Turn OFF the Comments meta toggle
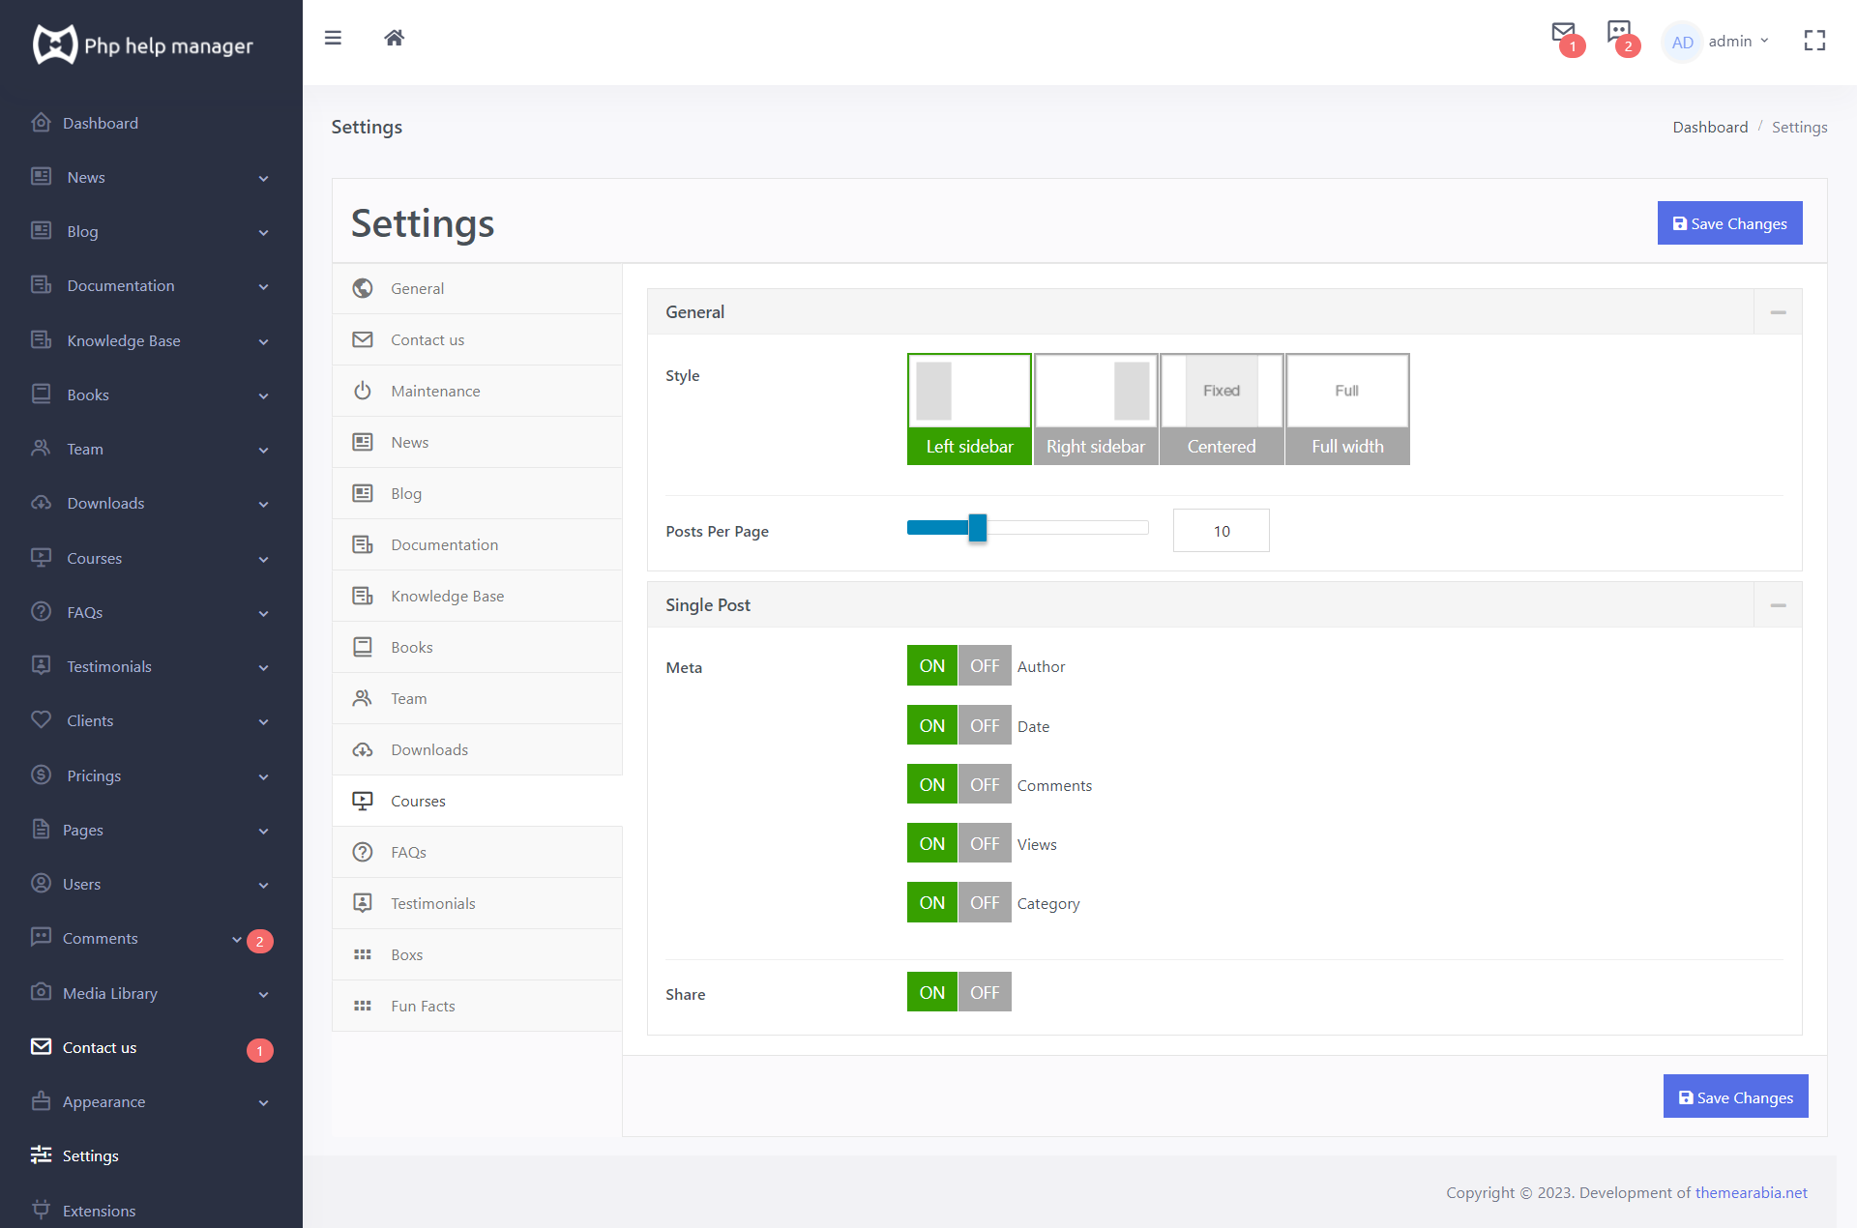 pos(985,784)
